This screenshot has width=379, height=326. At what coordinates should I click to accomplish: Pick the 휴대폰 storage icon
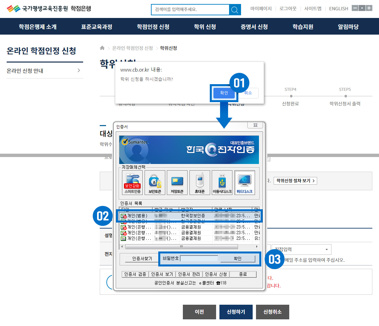199,182
